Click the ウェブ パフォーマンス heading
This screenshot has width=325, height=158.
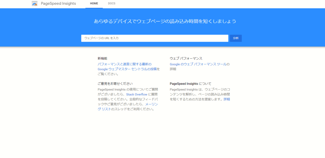186,59
